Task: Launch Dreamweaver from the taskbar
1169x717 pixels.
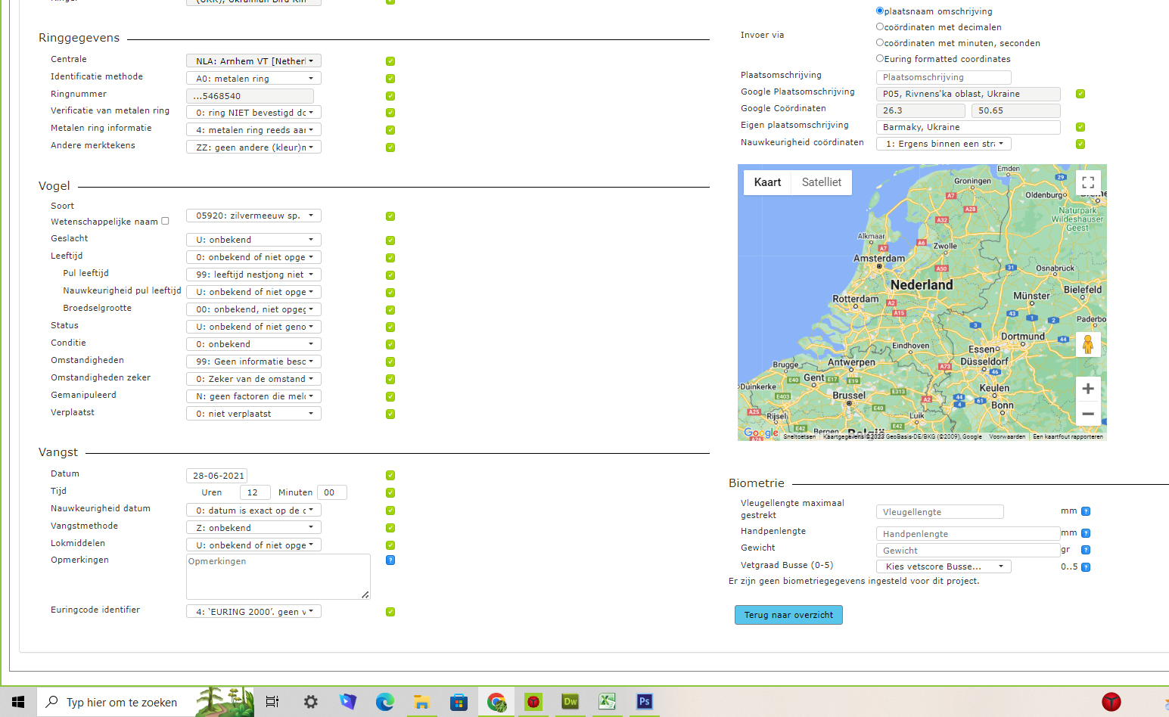Action: point(571,702)
